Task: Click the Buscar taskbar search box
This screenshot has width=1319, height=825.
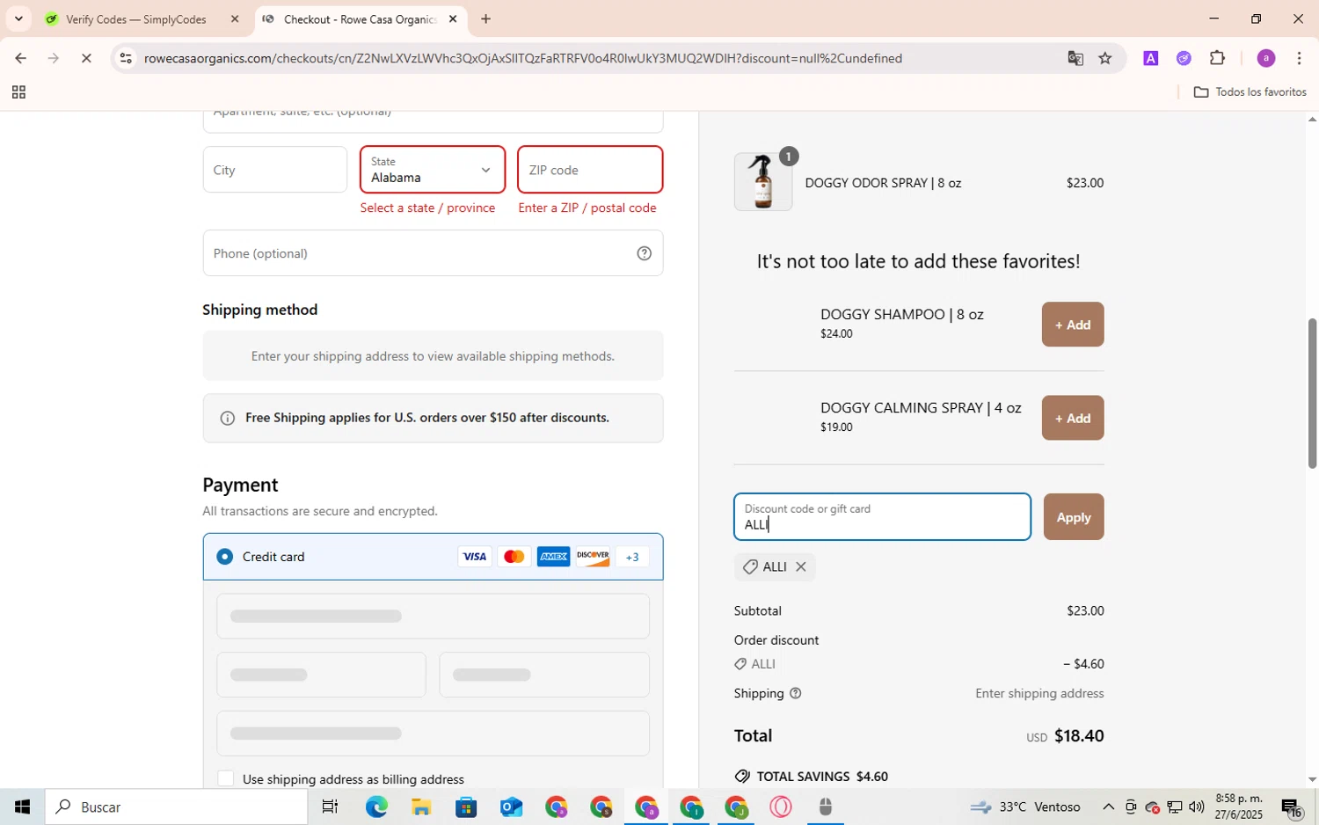Action: (x=176, y=807)
